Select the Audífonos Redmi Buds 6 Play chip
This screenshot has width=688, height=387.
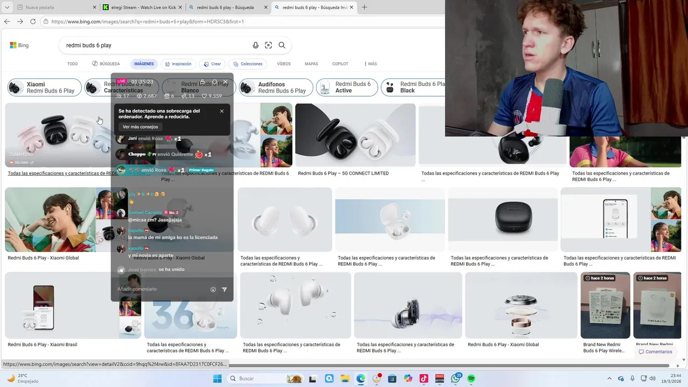click(x=276, y=88)
